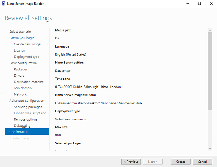This screenshot has height=167, width=217.
Task: Click the Max size heading
Action: click(61, 127)
